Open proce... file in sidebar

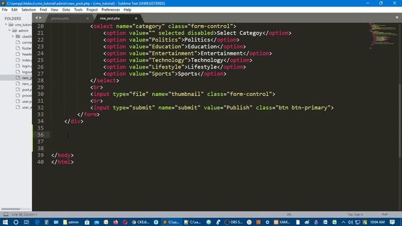click(26, 95)
